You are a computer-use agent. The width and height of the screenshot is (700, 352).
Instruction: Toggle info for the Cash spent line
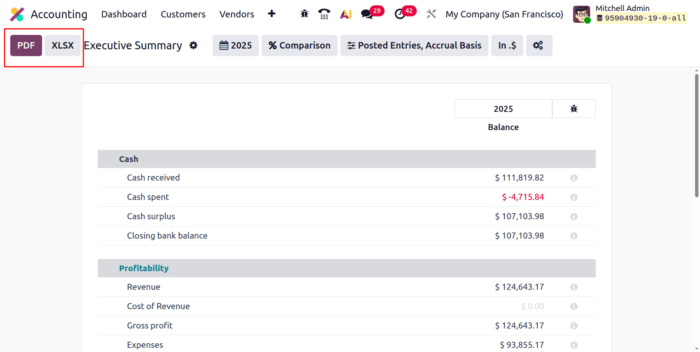click(573, 197)
